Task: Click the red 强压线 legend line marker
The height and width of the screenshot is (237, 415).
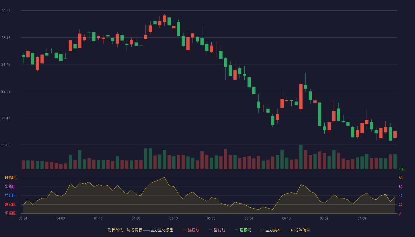Action: 185,230
